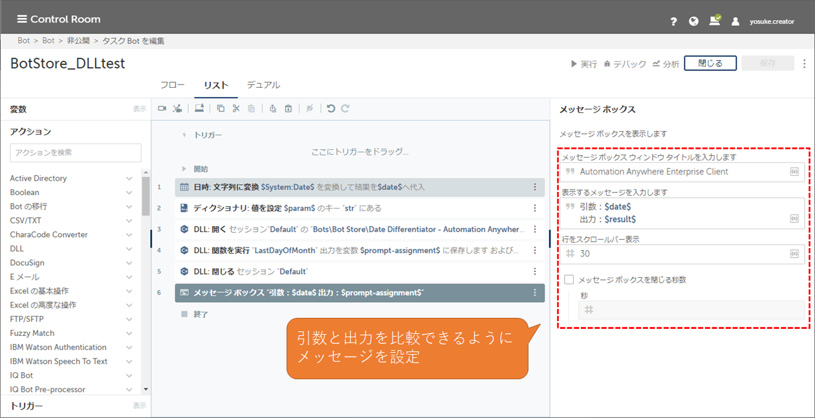Click the actions list vertical scrollbar
815x418 pixels.
pos(146,195)
